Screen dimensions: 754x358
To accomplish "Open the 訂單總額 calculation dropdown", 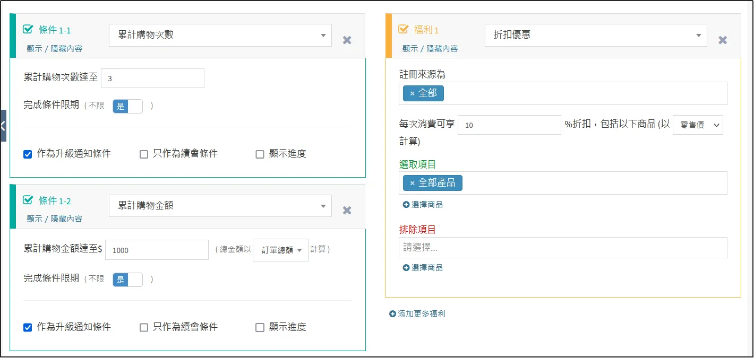I will (x=280, y=250).
